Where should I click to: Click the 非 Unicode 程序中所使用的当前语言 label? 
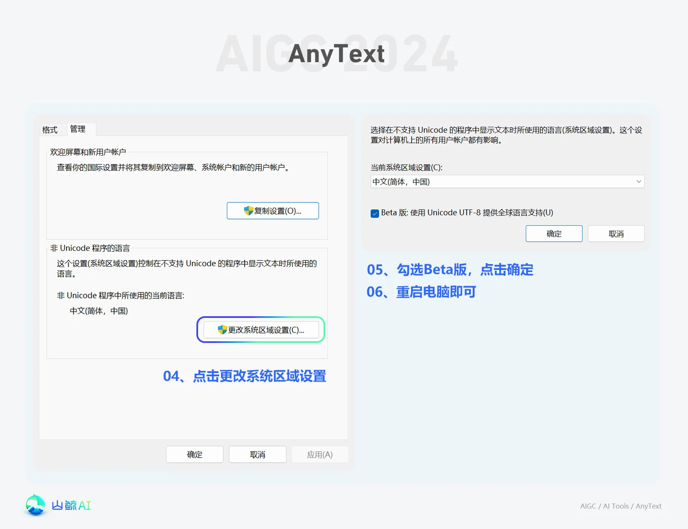pyautogui.click(x=121, y=295)
